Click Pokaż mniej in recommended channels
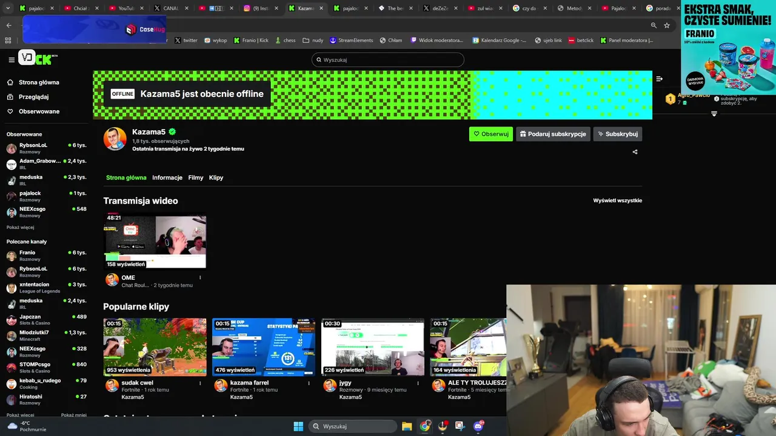Viewport: 776px width, 436px height. click(x=73, y=415)
